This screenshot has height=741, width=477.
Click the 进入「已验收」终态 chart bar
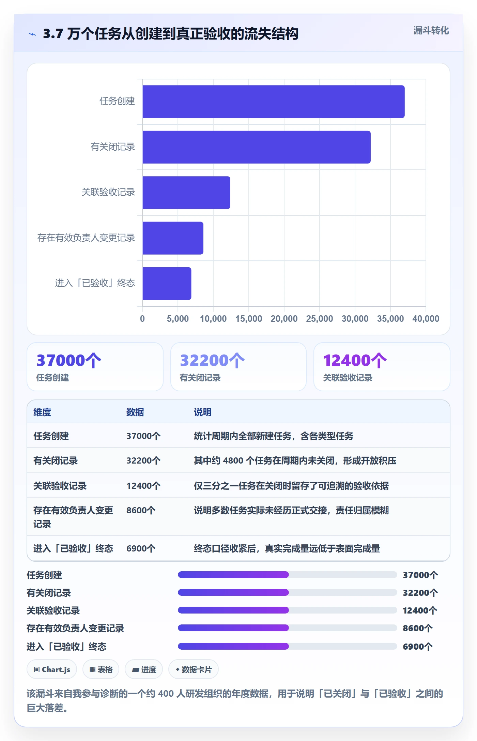point(167,284)
